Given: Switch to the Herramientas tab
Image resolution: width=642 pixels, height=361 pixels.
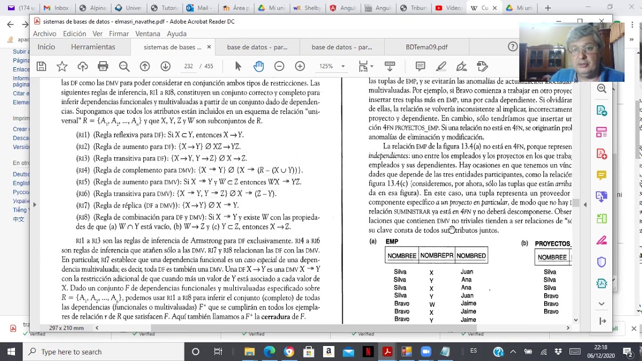Looking at the screenshot, I should coord(93,47).
